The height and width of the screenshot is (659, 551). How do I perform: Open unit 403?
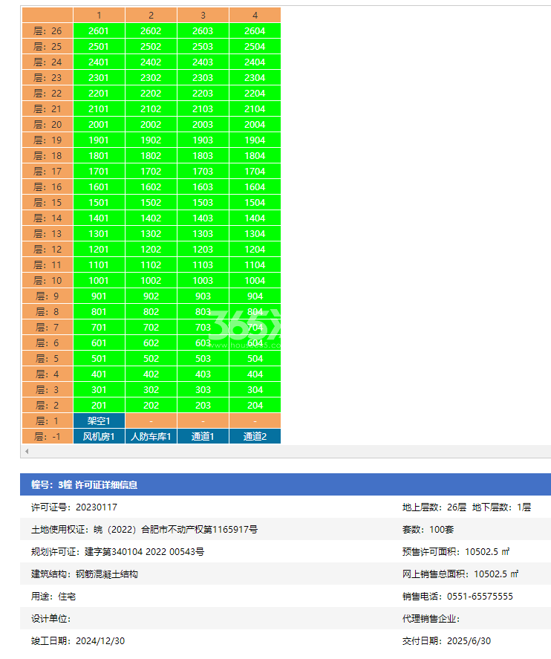[203, 374]
